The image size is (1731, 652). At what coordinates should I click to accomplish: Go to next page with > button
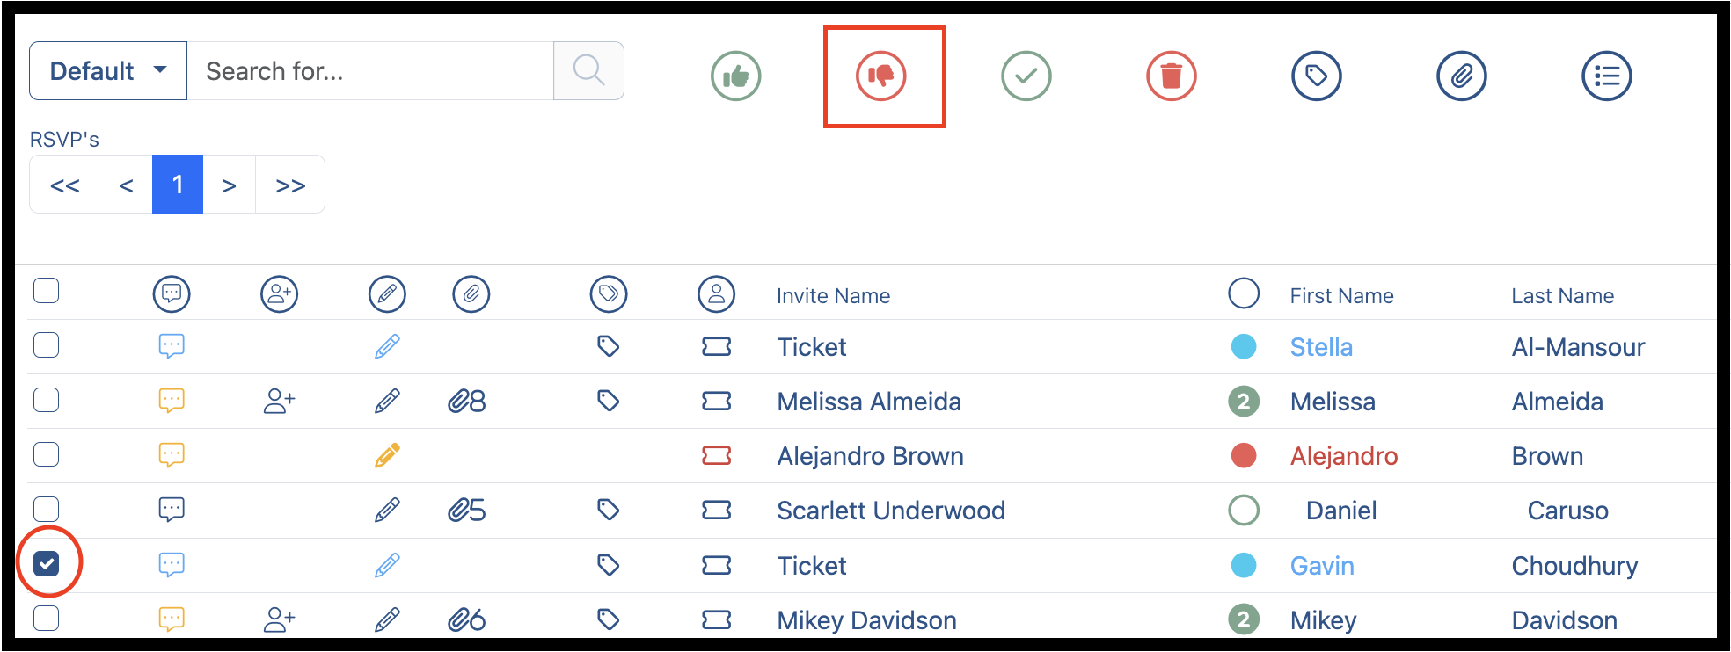coord(229,185)
